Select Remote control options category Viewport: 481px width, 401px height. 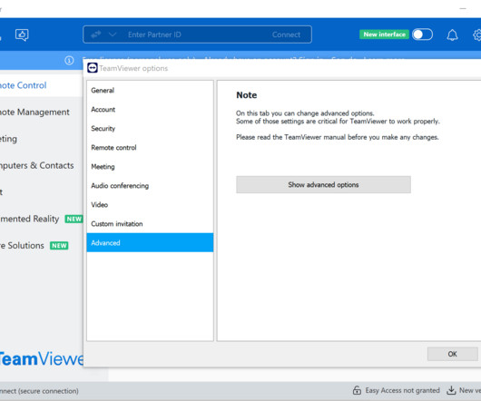coord(150,148)
